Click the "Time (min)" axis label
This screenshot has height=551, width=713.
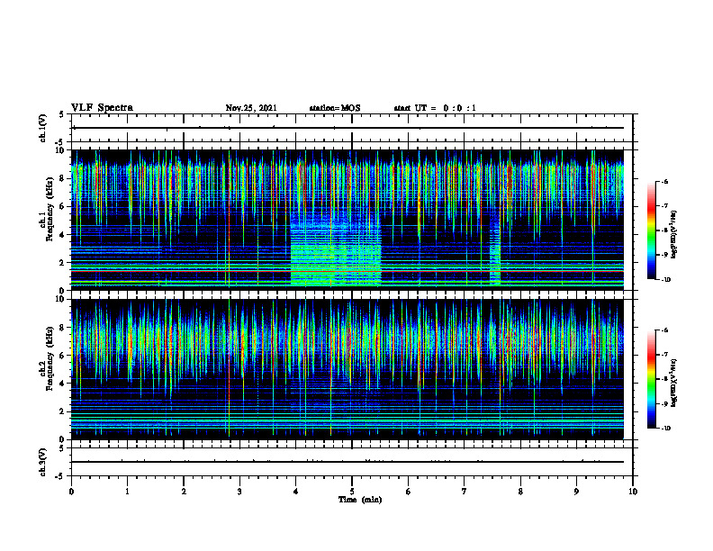[360, 500]
